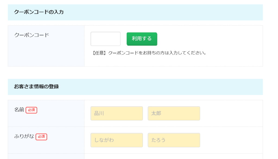Screen dimensions: 278x159
Task: Select the しながわ furigana field
Action: 116,140
